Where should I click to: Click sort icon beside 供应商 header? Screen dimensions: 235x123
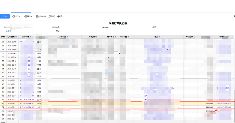pos(96,37)
